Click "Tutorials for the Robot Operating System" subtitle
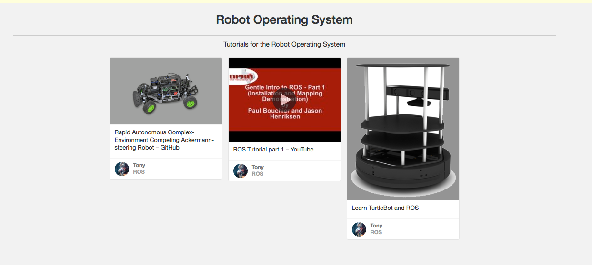Screen dimensions: 592x265 coord(284,44)
